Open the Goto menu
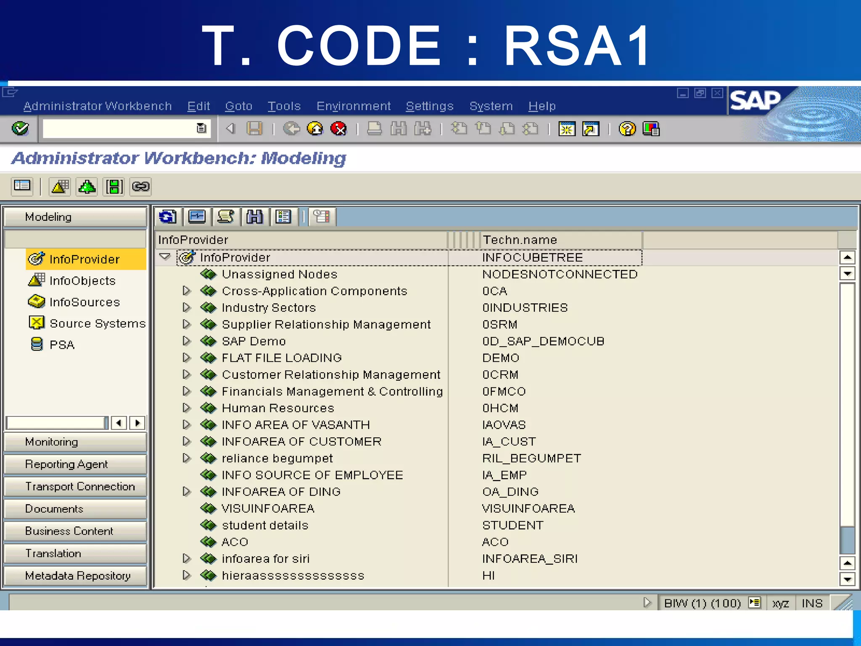The height and width of the screenshot is (646, 861). click(x=239, y=106)
